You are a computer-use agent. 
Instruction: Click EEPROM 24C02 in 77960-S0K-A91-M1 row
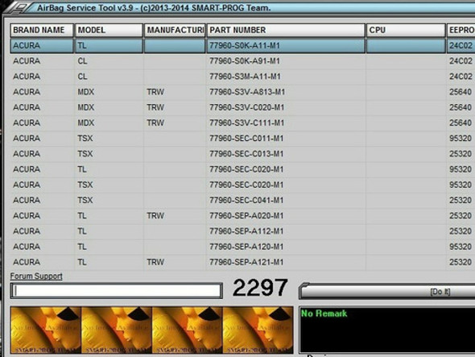point(461,61)
